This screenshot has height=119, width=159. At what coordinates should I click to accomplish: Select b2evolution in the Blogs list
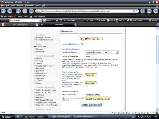(x=41, y=47)
